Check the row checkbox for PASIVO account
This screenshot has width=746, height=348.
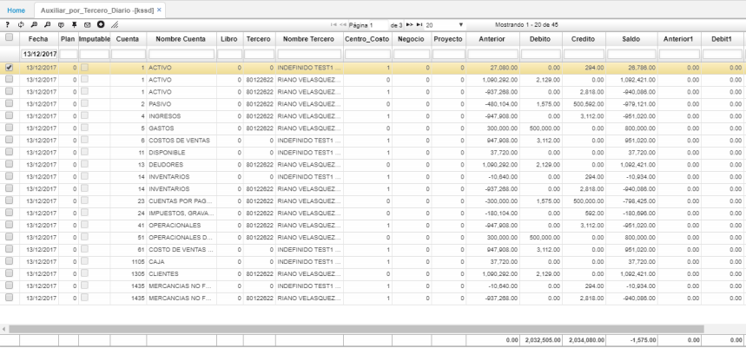tap(9, 103)
